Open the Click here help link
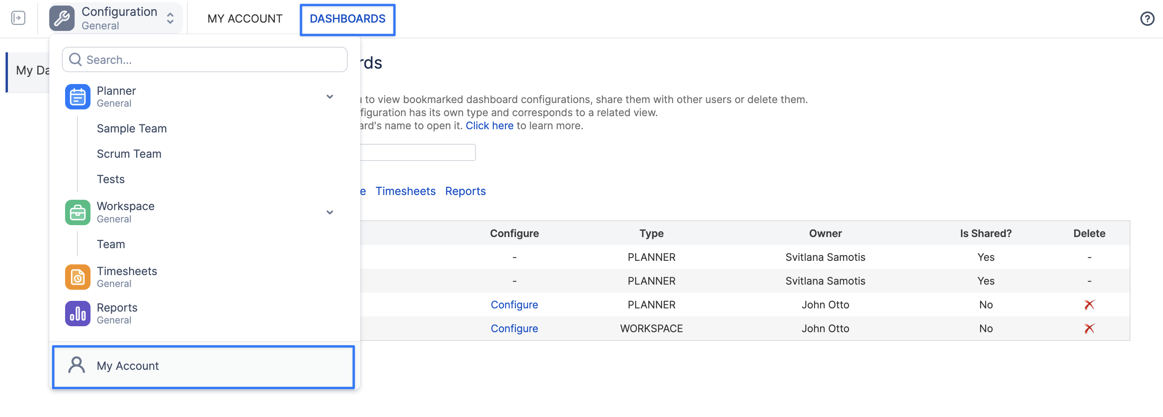Screen dimensions: 1163x417 click(489, 126)
